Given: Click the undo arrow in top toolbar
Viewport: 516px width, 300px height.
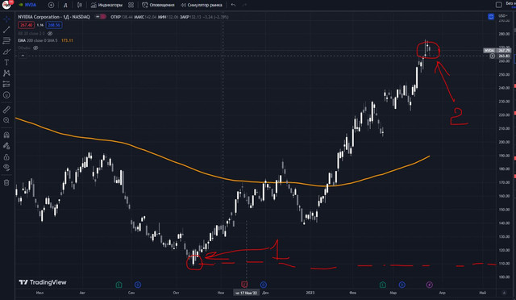Looking at the screenshot, I should (x=233, y=5).
